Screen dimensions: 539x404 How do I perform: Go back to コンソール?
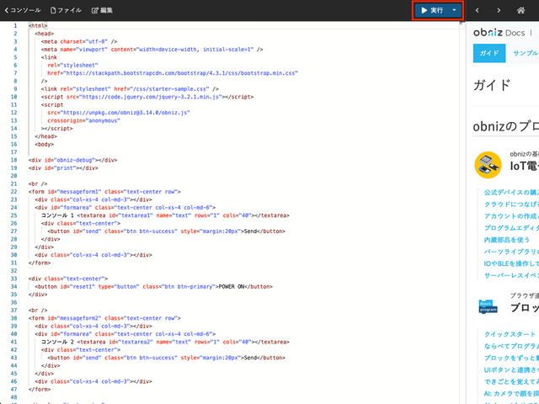click(21, 10)
